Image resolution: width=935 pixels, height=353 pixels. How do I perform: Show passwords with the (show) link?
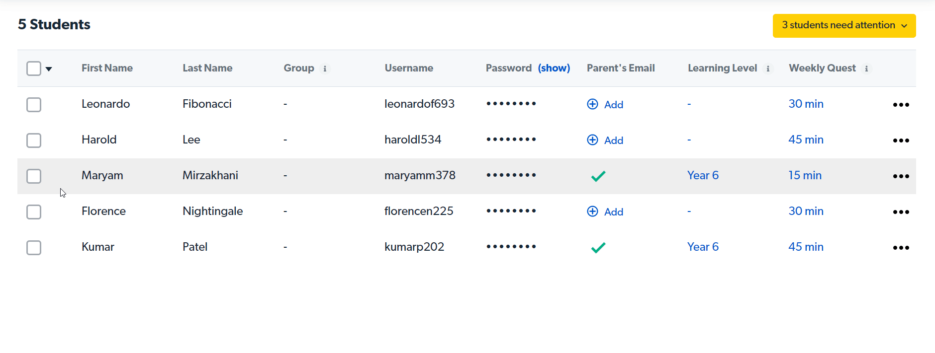554,68
